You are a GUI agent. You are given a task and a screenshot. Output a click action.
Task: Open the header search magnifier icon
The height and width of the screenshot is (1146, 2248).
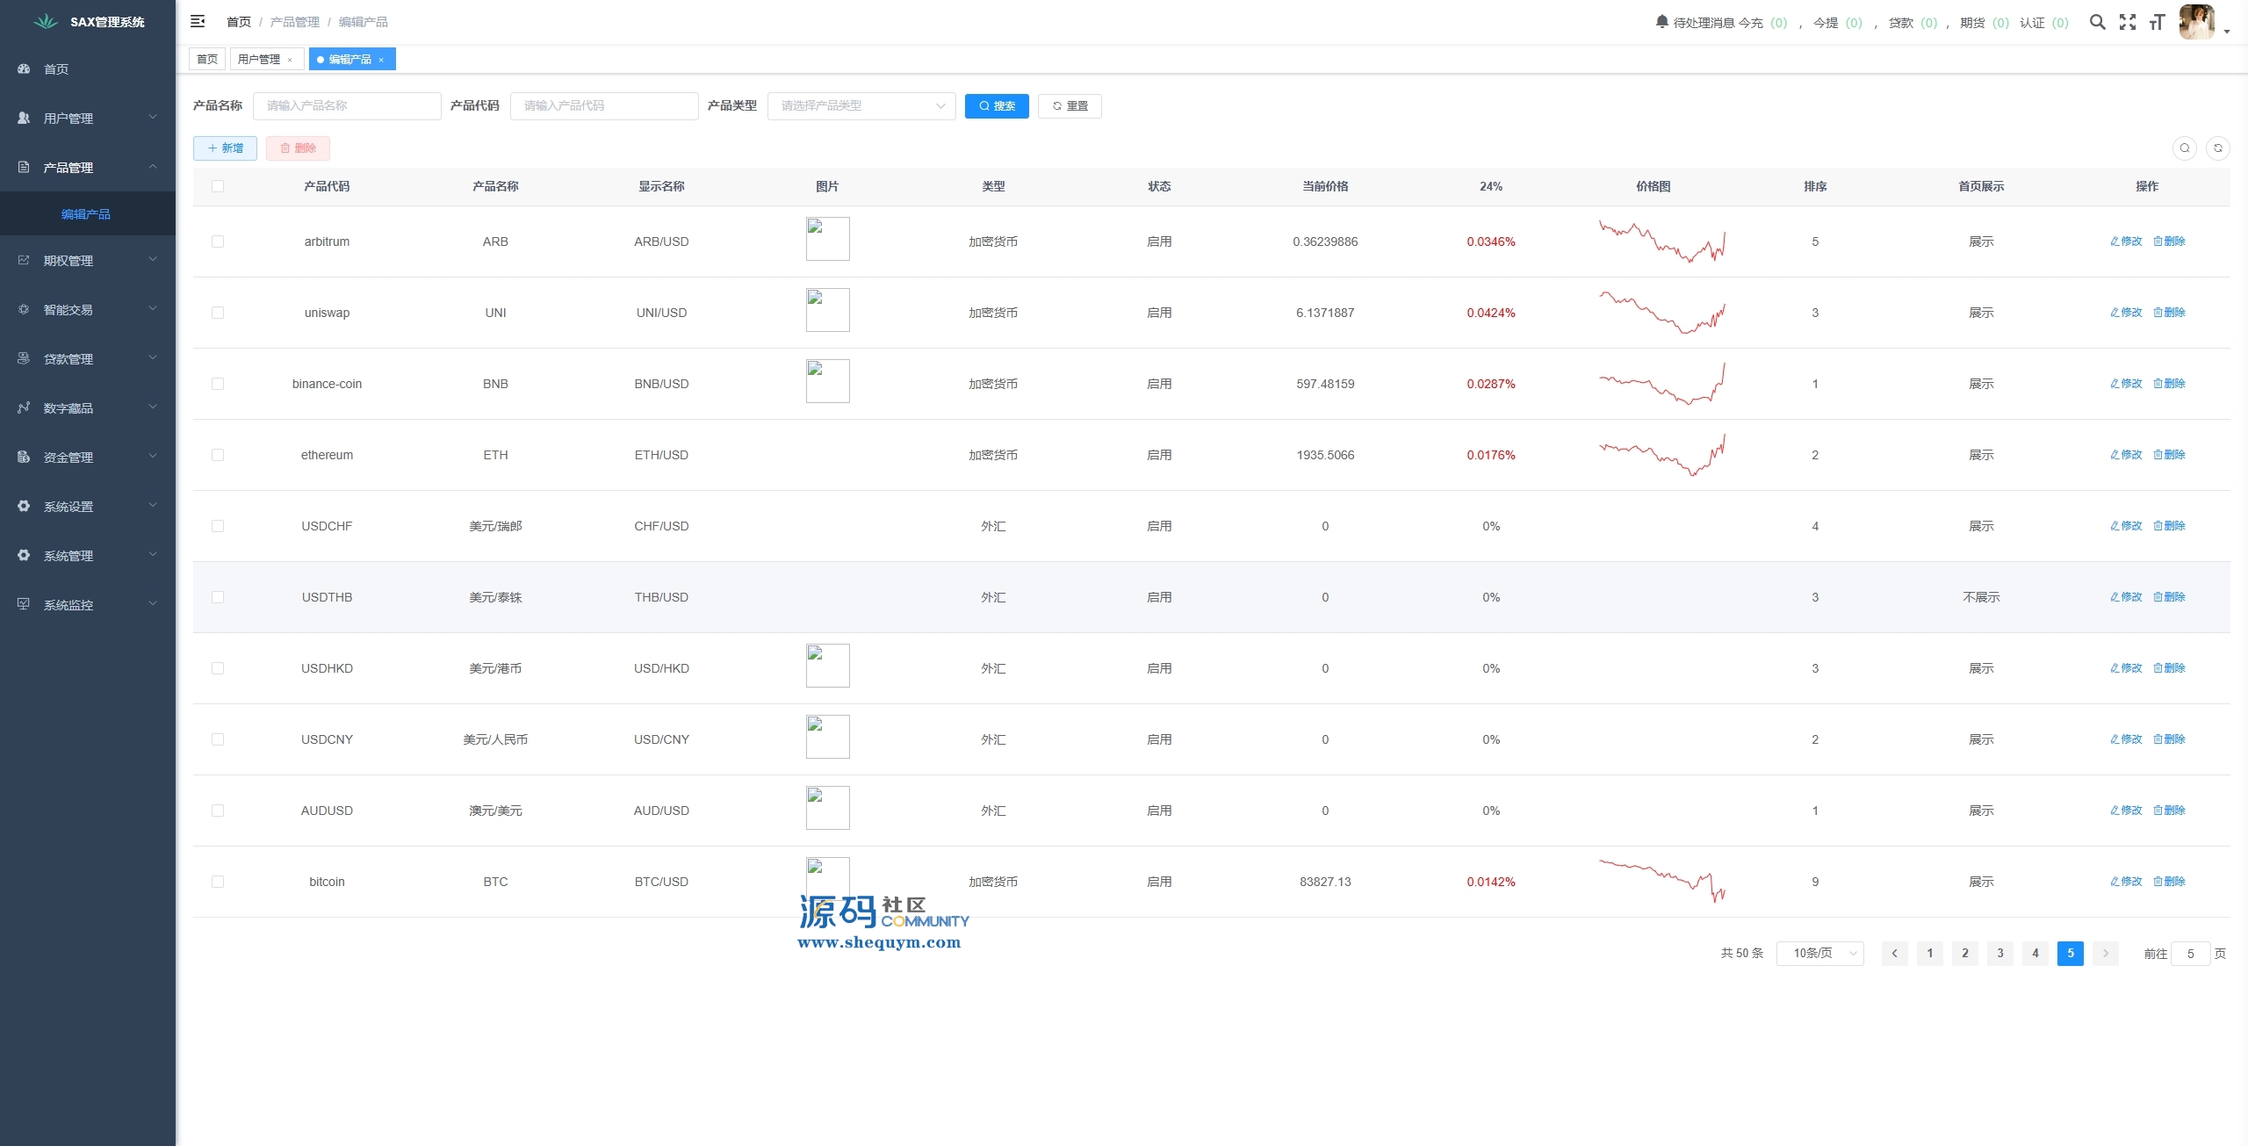2097,22
